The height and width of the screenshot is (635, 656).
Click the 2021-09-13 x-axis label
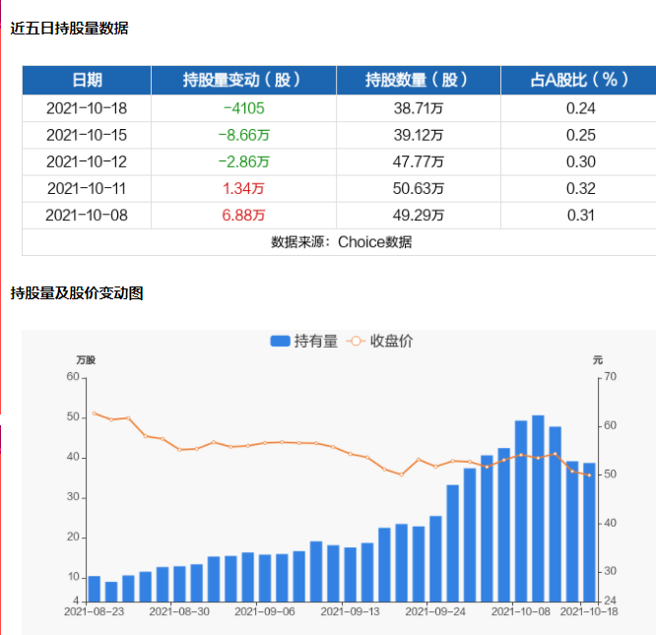click(x=351, y=612)
